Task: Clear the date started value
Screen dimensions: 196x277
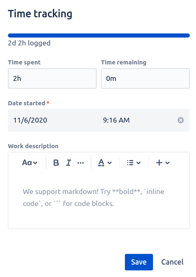Action: (x=181, y=120)
